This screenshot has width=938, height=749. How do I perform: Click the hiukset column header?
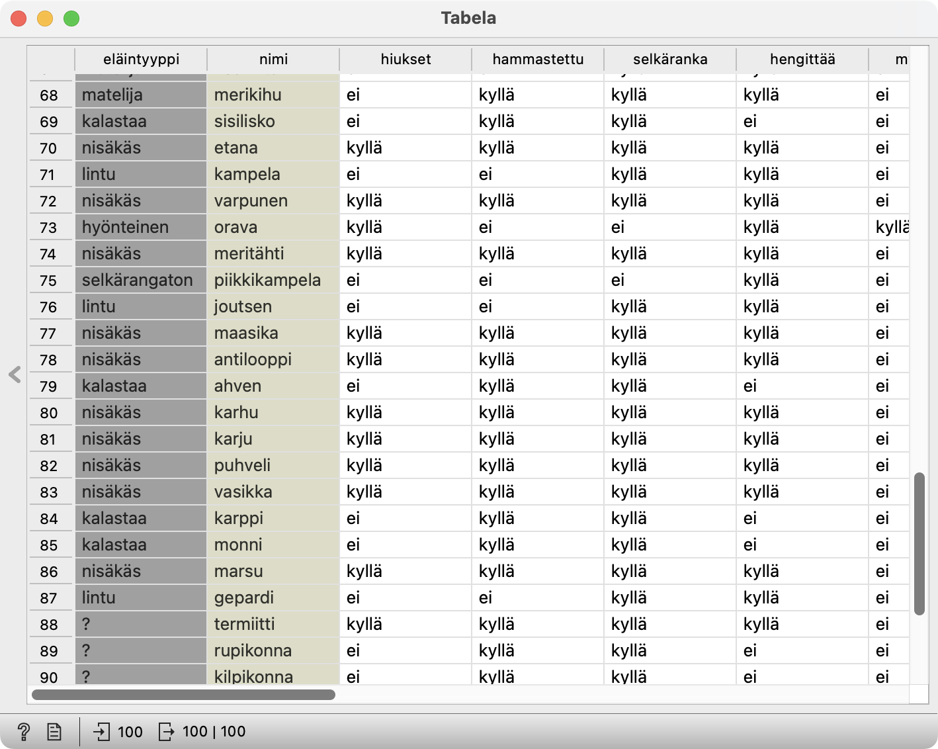405,60
